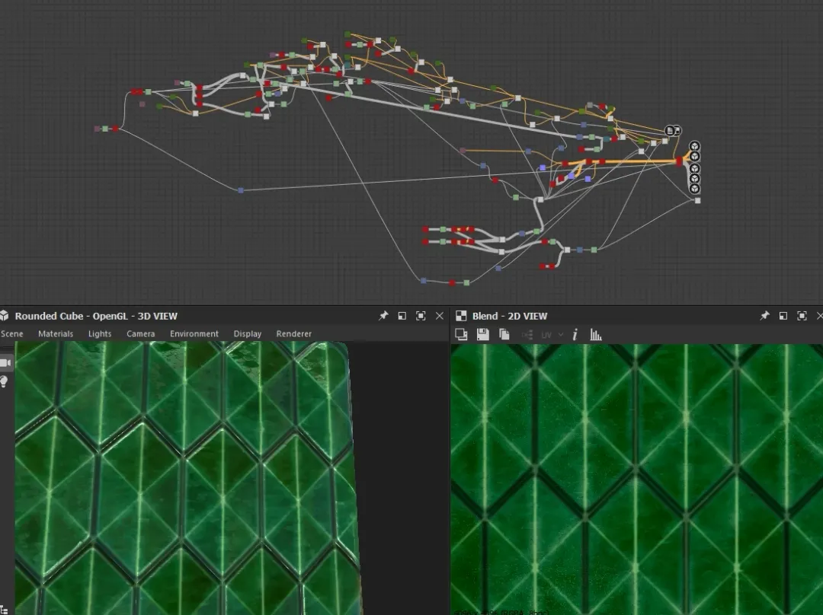Image resolution: width=823 pixels, height=615 pixels.
Task: Show image info with the i icon
Action: click(x=575, y=334)
